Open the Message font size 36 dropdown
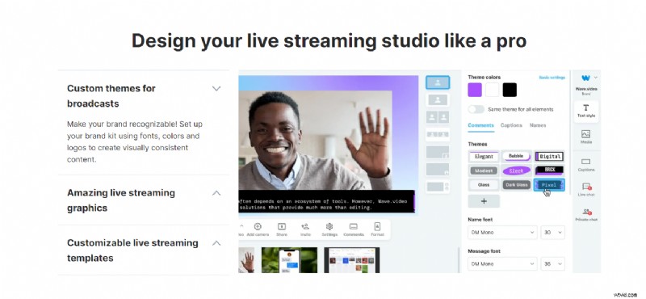Screen dimensions: 646x299 point(553,263)
